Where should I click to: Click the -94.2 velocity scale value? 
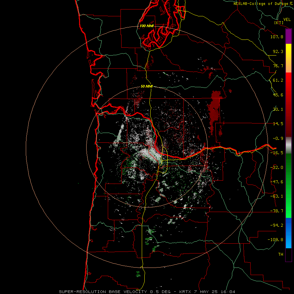[x=277, y=225]
